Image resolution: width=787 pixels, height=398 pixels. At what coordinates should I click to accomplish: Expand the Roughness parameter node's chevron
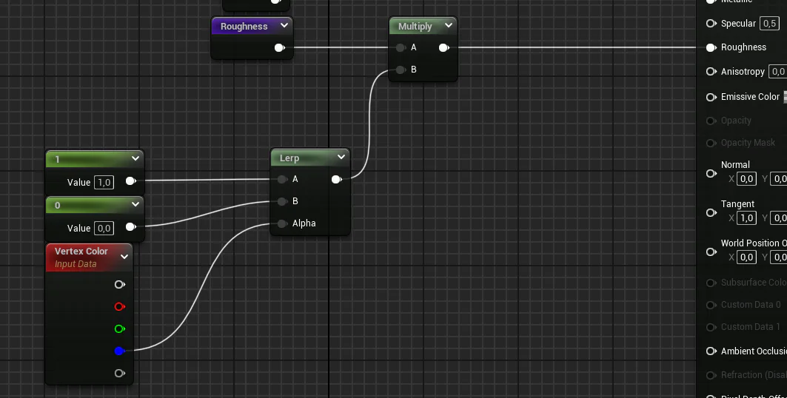point(284,26)
